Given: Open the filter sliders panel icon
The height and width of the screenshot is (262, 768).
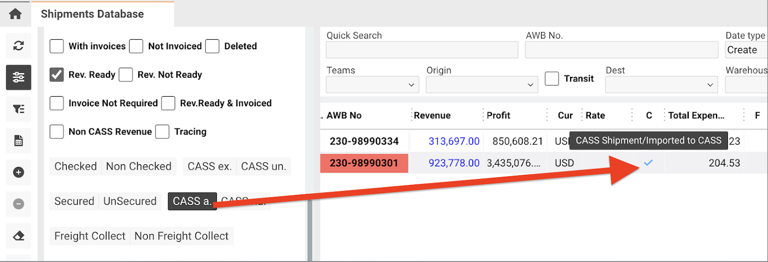Looking at the screenshot, I should tap(19, 78).
